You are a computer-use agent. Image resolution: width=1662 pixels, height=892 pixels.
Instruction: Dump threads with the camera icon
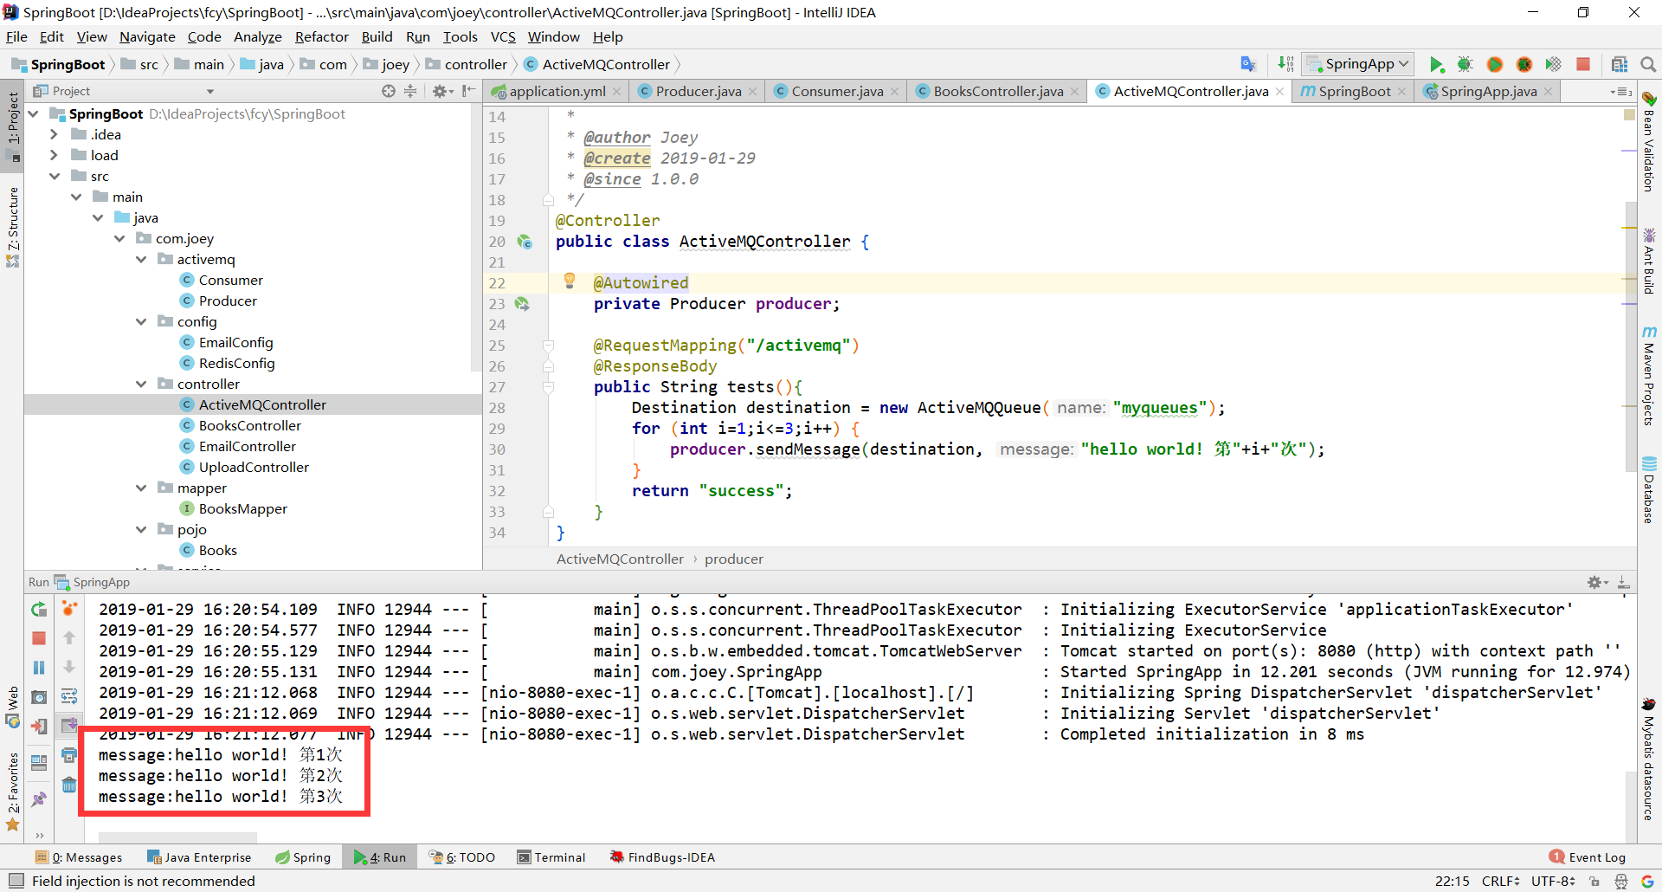[x=39, y=697]
